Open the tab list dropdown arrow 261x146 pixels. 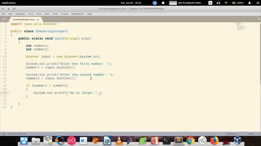259,19
